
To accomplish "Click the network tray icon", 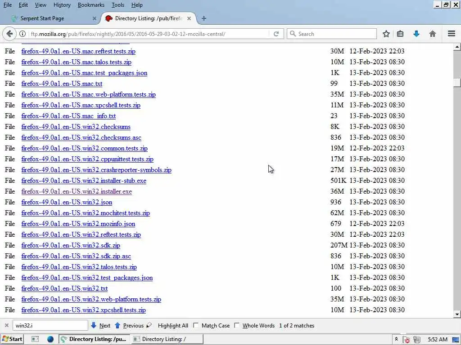I will 416,340.
